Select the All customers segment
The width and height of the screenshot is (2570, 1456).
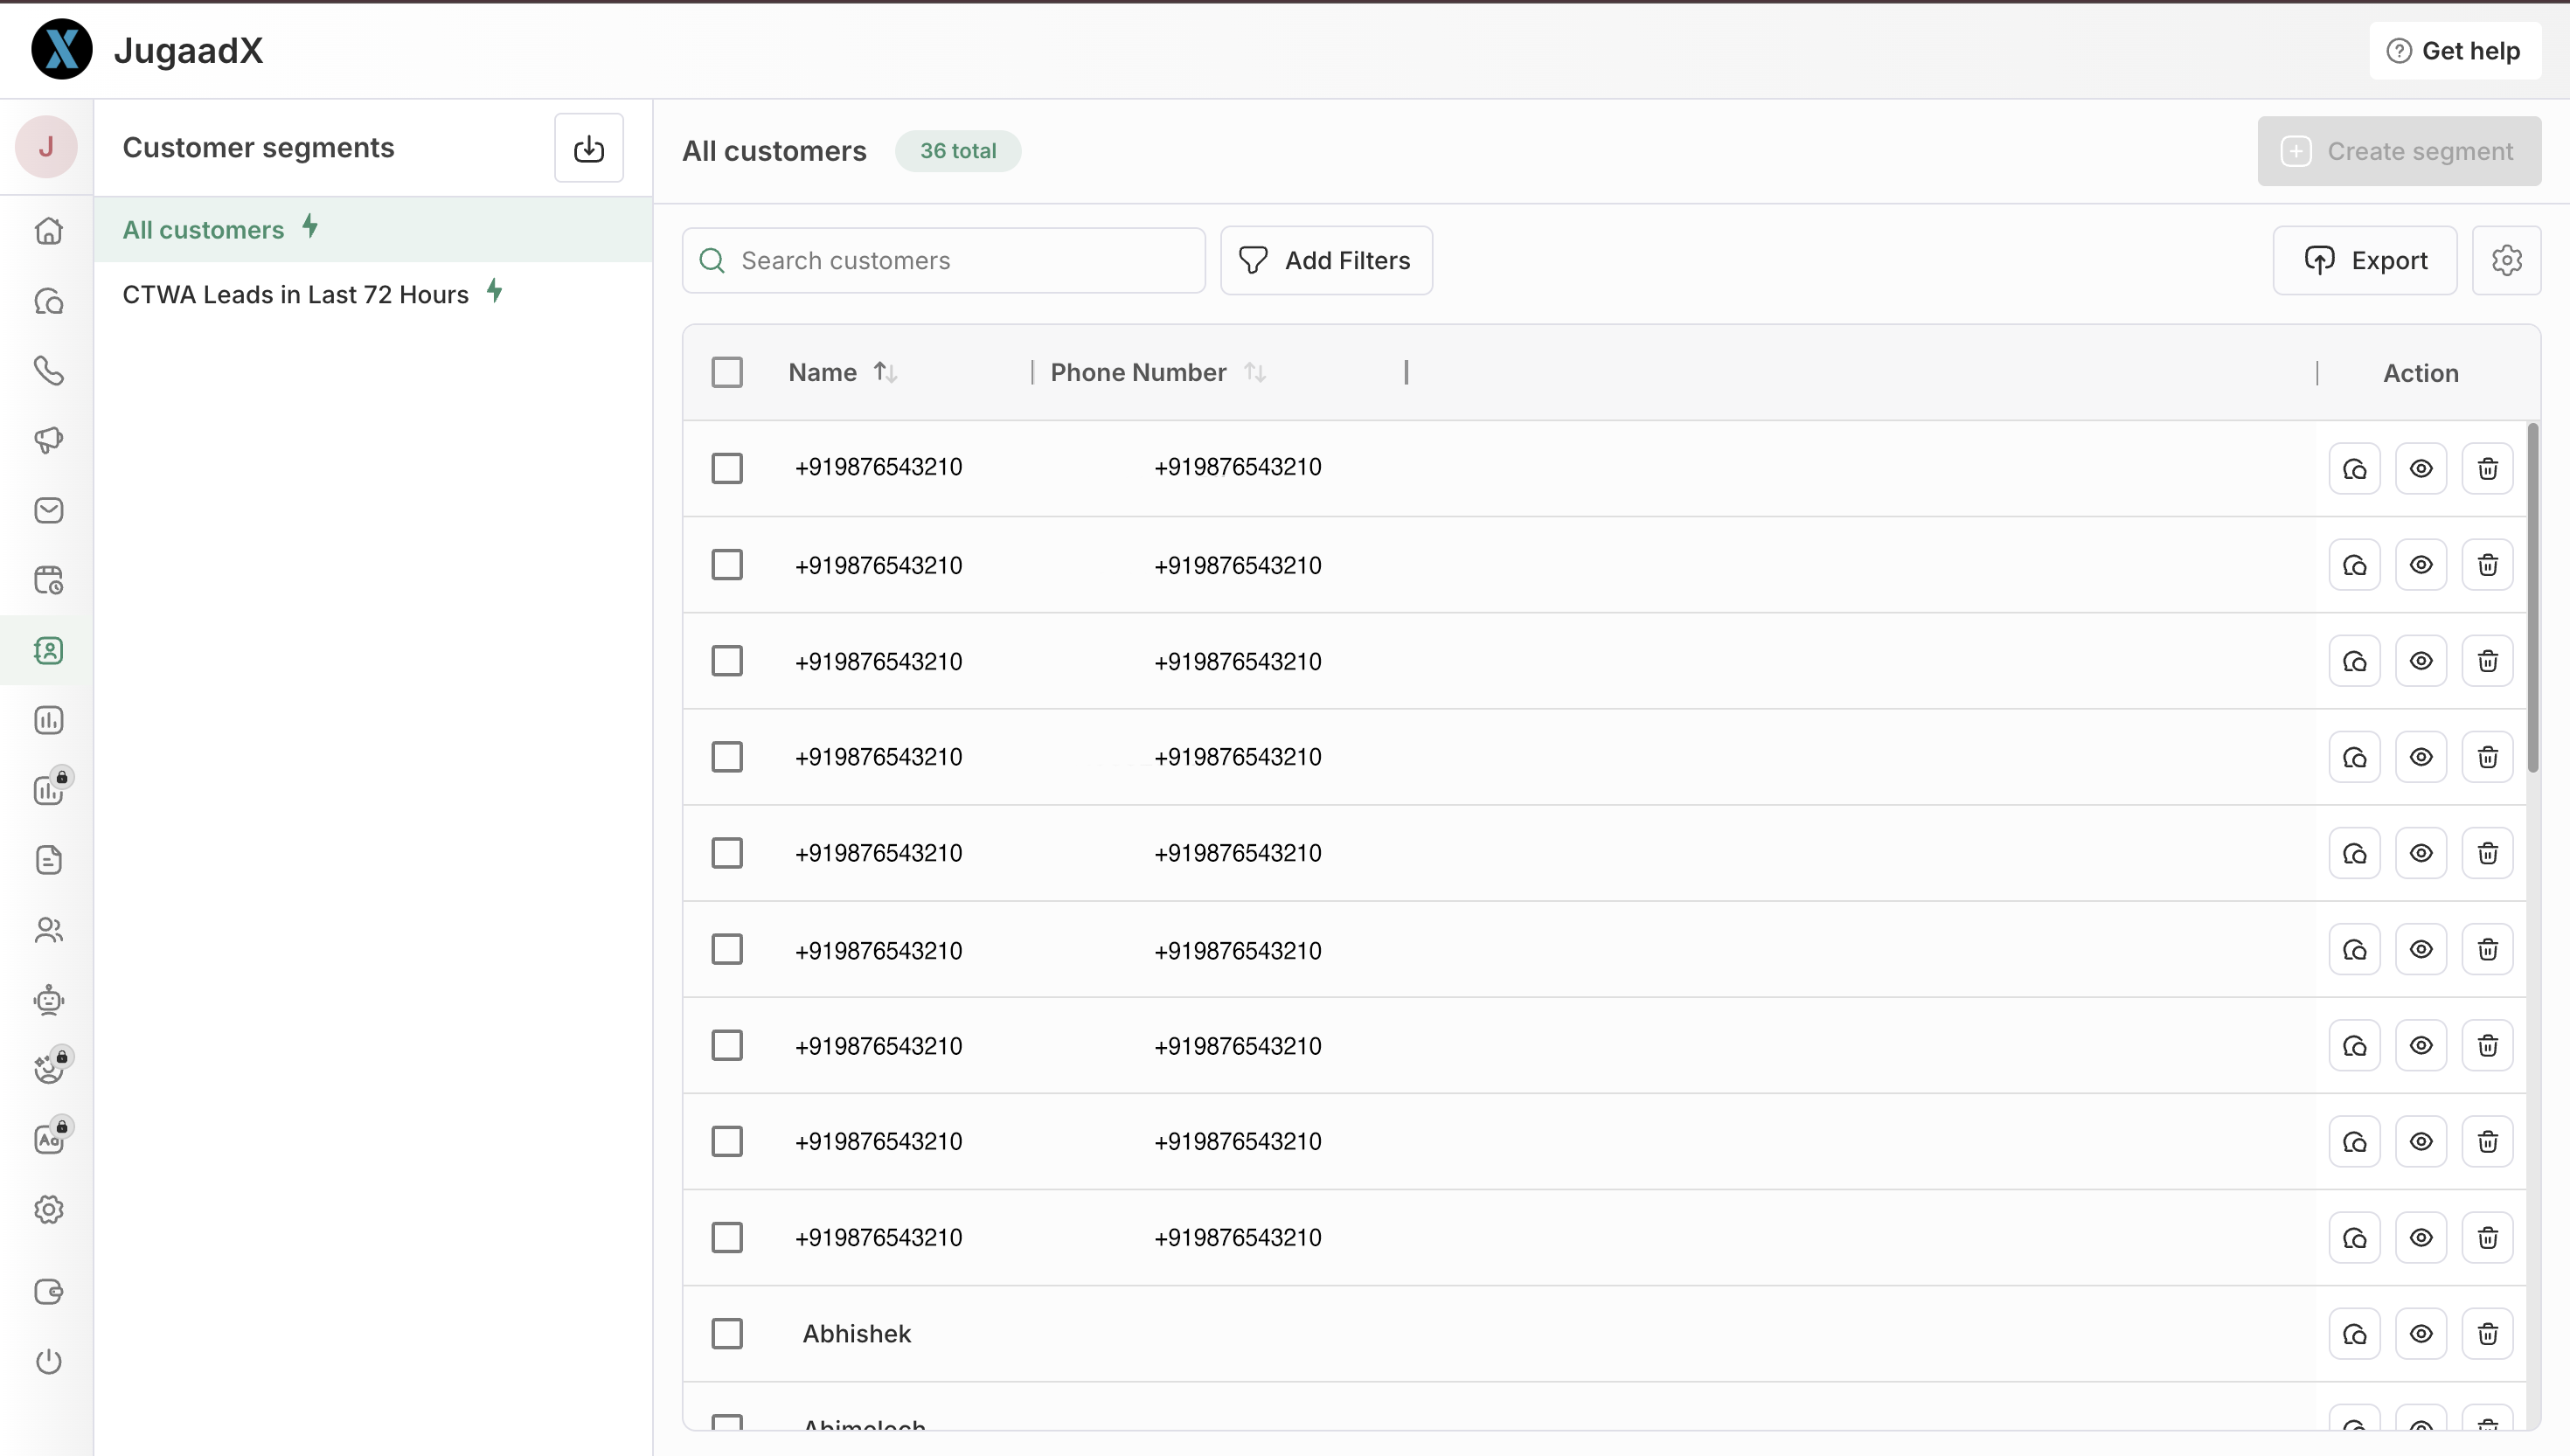coord(203,229)
